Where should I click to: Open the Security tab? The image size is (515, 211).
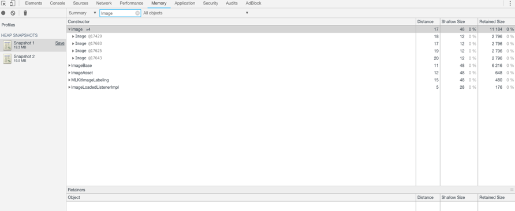211,3
